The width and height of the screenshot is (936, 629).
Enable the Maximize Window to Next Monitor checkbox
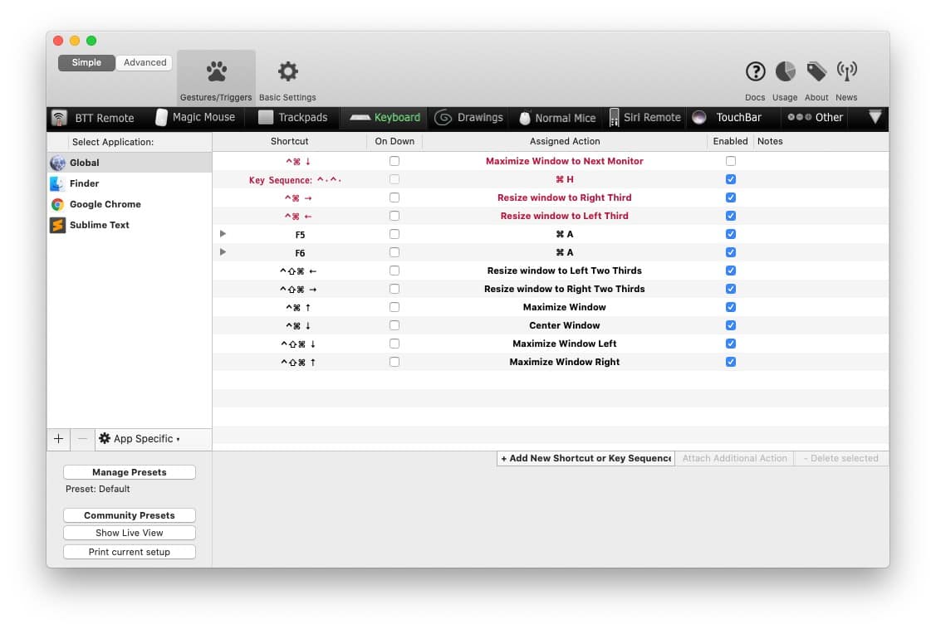[x=731, y=161]
